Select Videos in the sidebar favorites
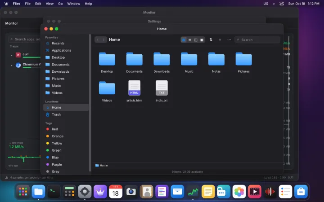 [x=66, y=93]
